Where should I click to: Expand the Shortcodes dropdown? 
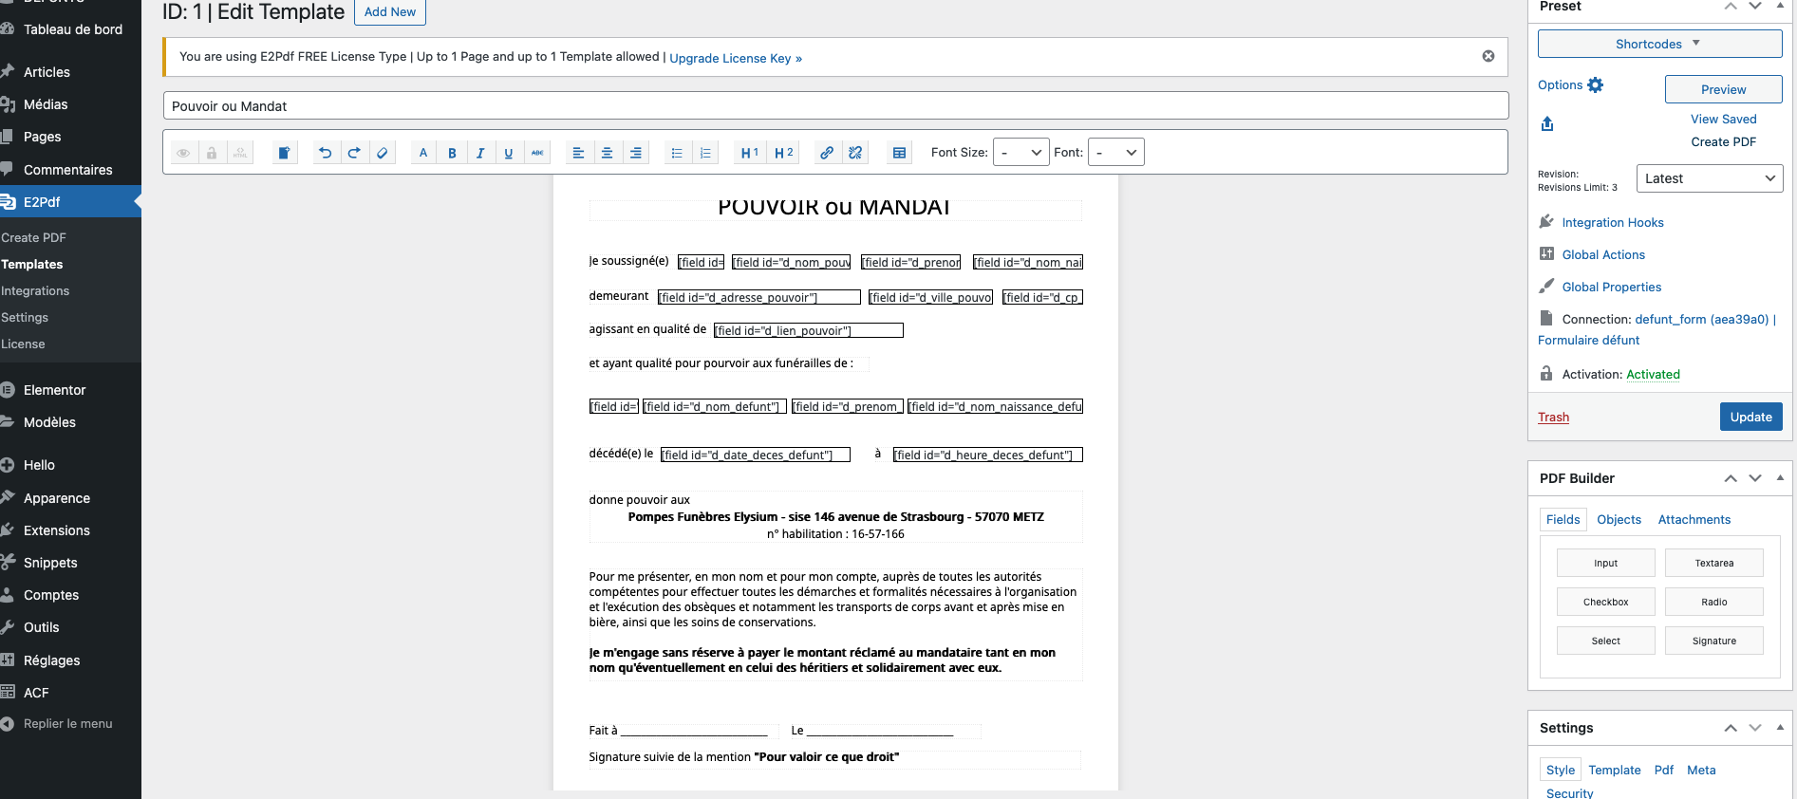pyautogui.click(x=1658, y=44)
